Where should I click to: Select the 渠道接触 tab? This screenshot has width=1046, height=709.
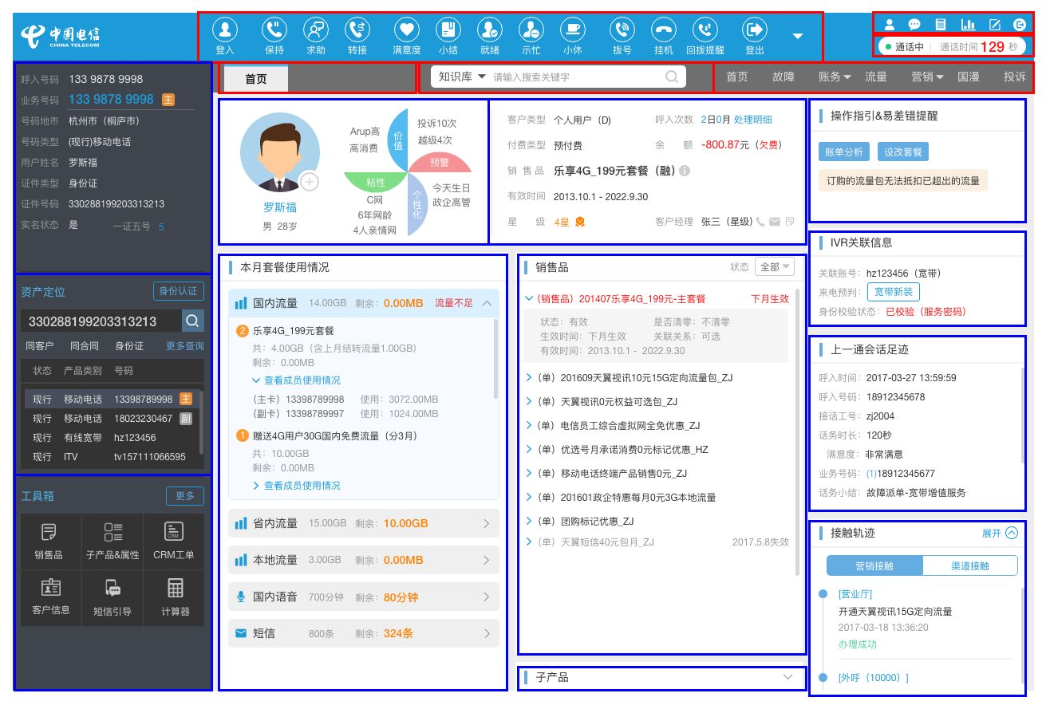coord(970,565)
